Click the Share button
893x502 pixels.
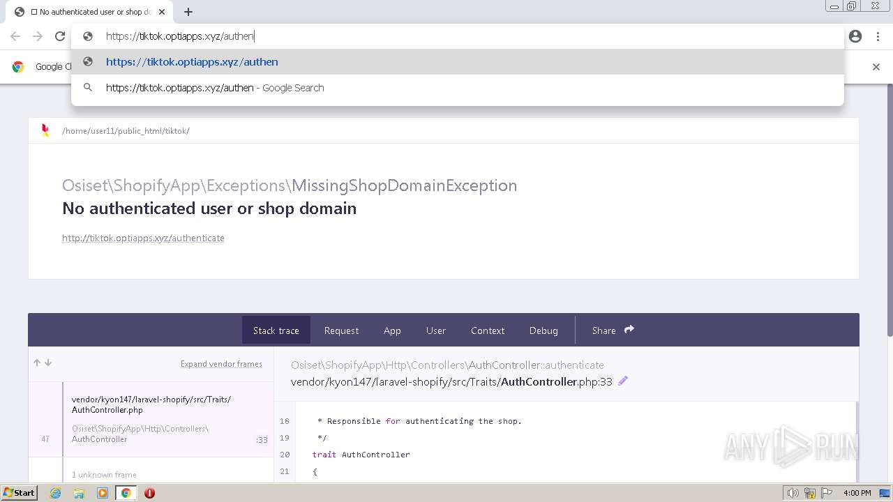(x=613, y=330)
